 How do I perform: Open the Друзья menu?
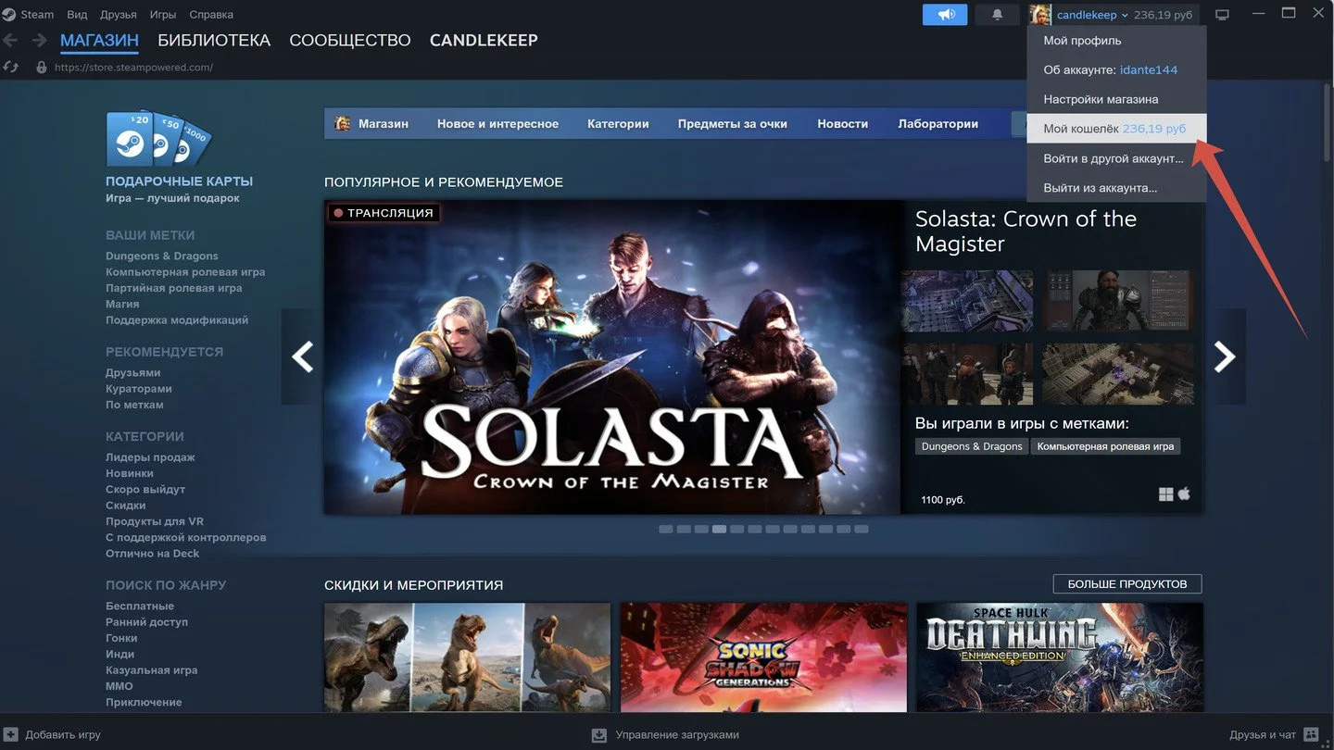[x=119, y=15]
